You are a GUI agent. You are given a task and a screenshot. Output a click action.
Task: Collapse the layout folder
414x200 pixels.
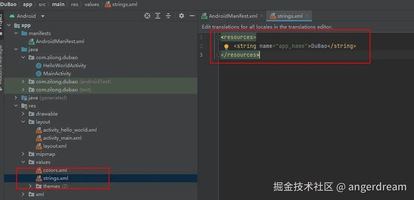pos(23,122)
